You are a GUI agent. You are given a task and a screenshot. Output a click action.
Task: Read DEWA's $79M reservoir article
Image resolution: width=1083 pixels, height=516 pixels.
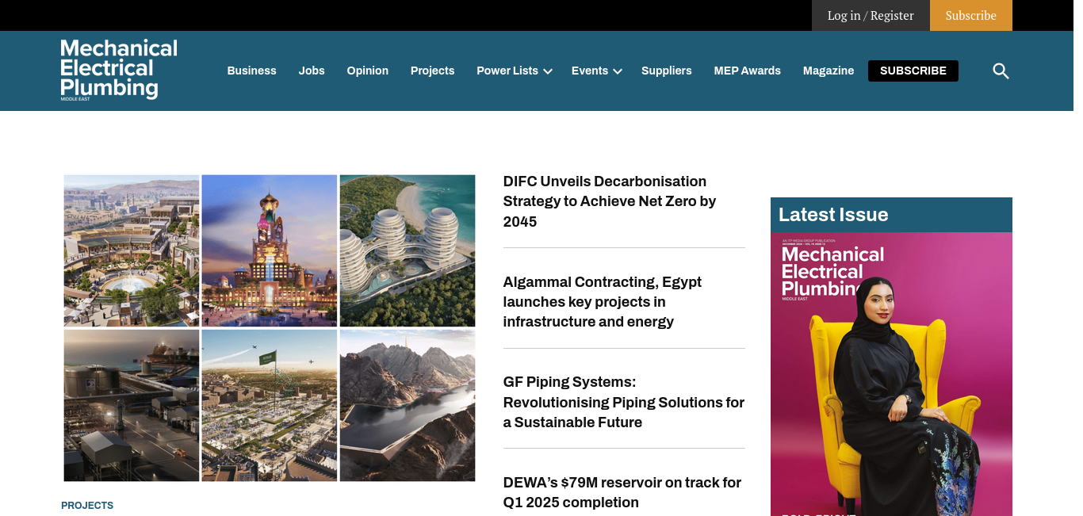(622, 492)
